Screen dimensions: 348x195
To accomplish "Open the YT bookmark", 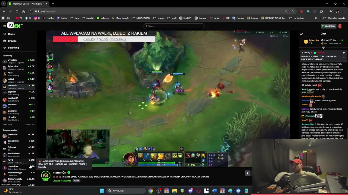I will 19,18.
